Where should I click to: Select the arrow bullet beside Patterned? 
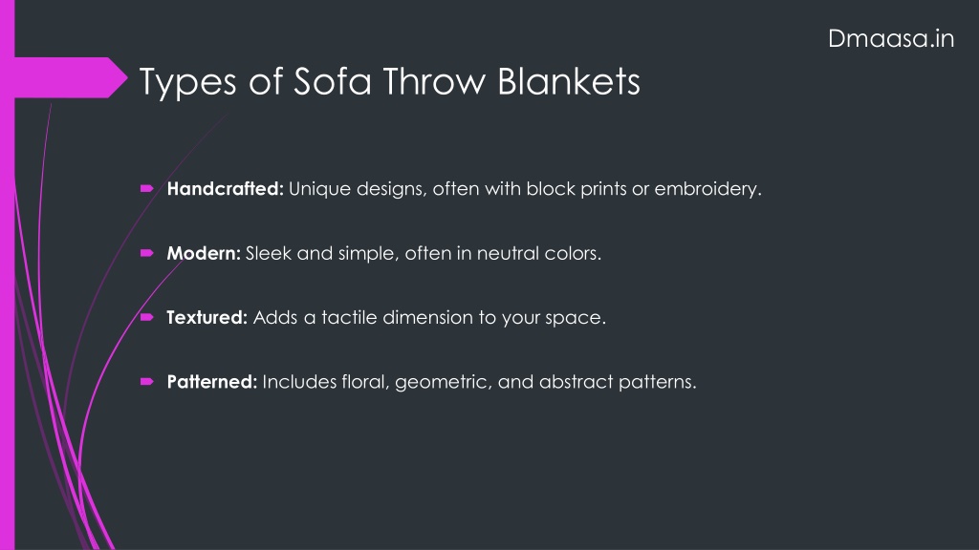(146, 381)
